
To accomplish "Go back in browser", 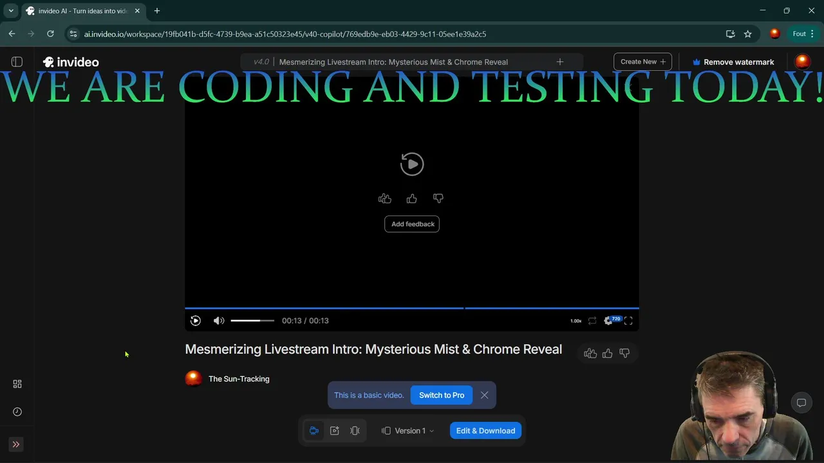I will pos(12,34).
